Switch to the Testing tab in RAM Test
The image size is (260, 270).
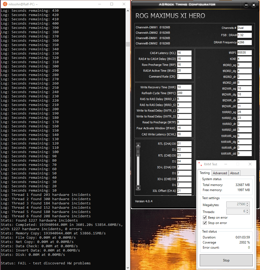point(205,173)
